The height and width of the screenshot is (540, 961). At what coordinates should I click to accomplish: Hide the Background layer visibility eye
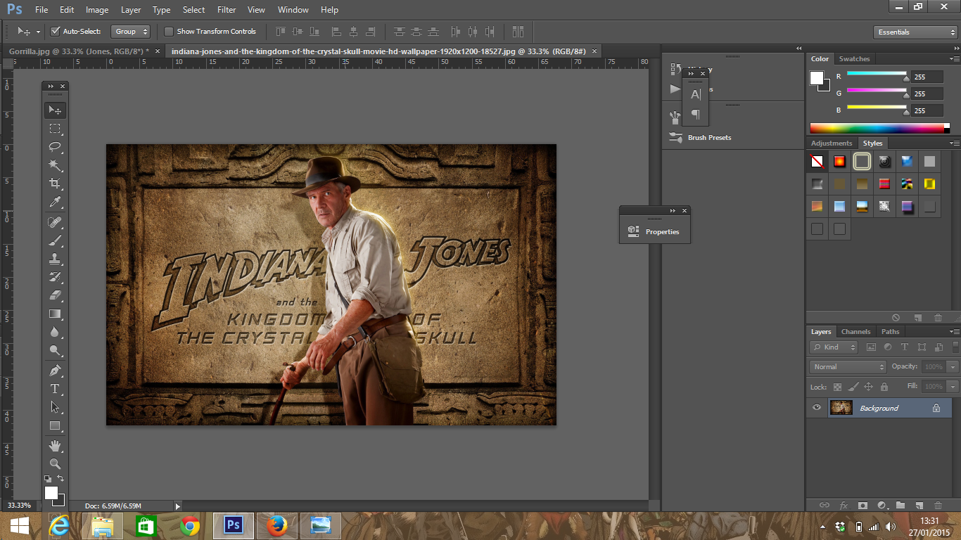point(817,408)
